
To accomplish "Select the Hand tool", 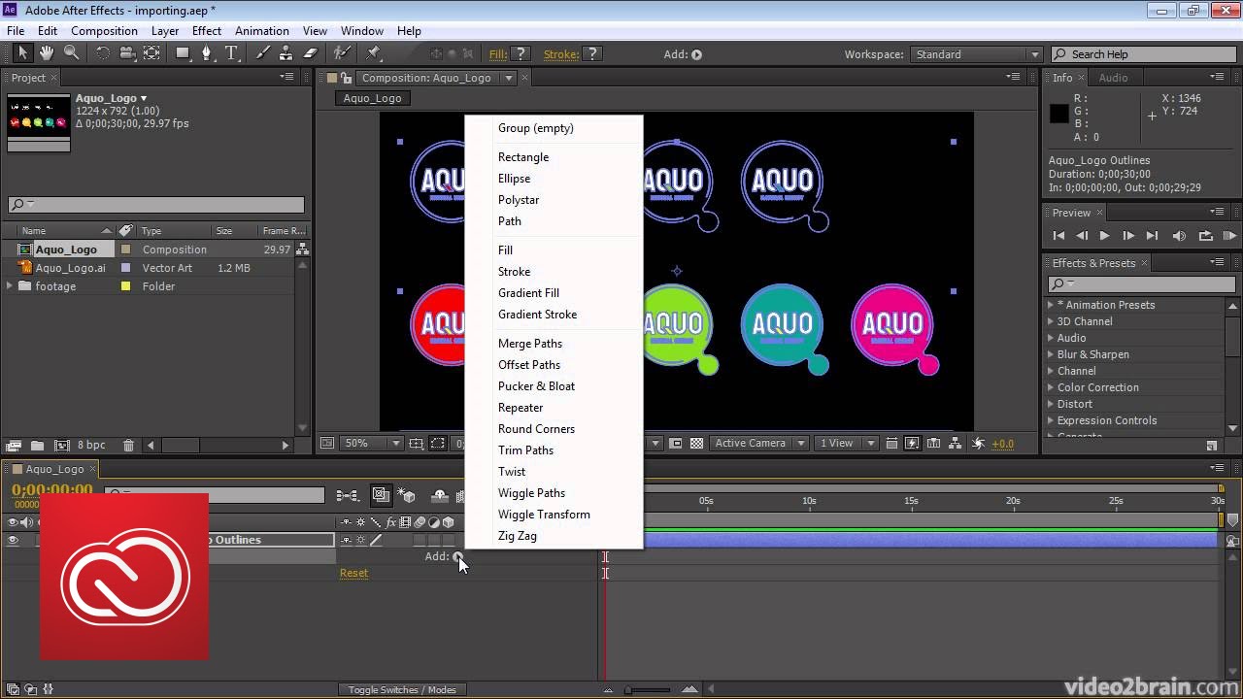I will click(x=46, y=53).
